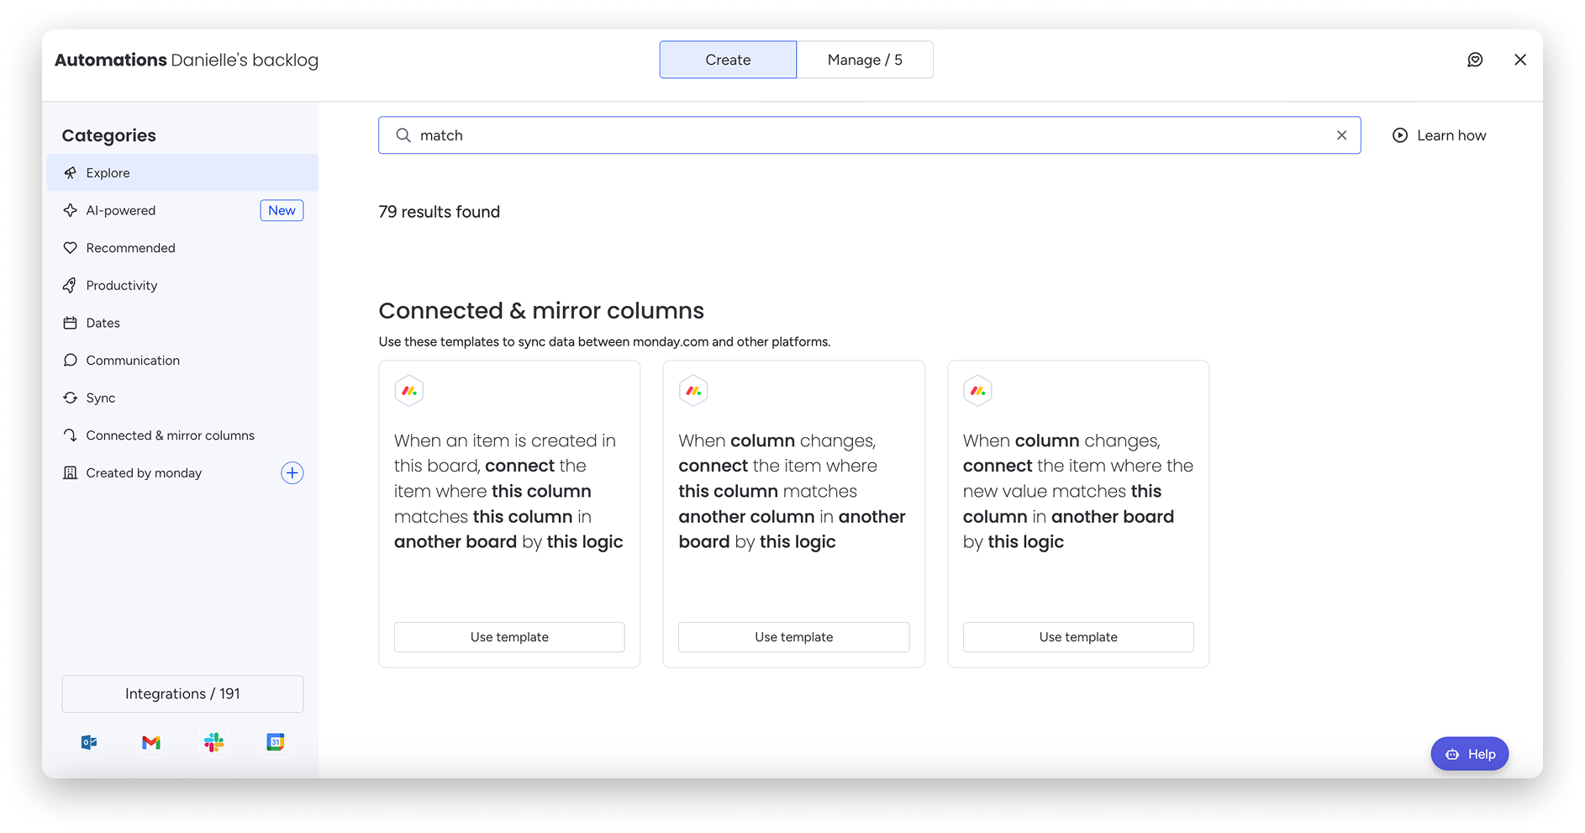Click the New badge next to AI-powered

pos(282,210)
